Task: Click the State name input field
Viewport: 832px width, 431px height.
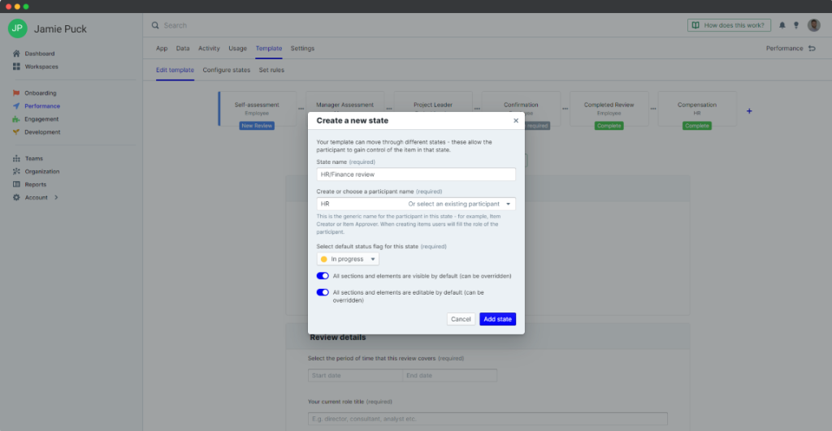Action: pos(416,175)
